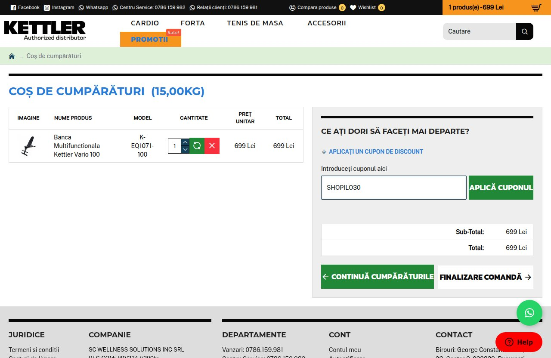This screenshot has width=551, height=358.
Task: Click the APLICĂ CUPONUL button
Action: click(x=501, y=188)
